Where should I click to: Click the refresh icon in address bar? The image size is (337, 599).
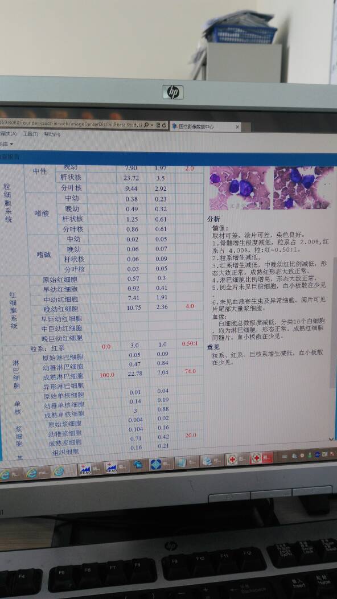point(164,125)
